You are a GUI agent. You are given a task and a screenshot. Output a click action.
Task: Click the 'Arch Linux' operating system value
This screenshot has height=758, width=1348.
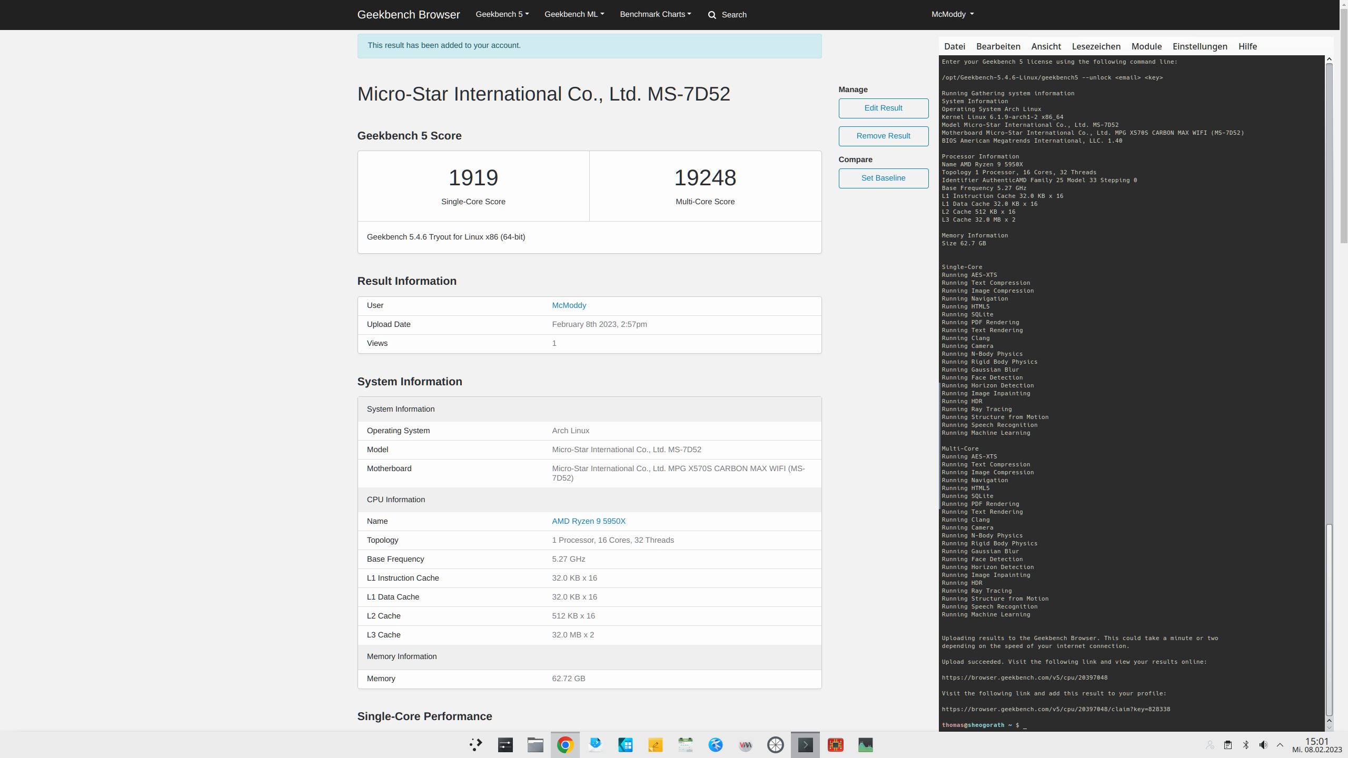pos(570,431)
